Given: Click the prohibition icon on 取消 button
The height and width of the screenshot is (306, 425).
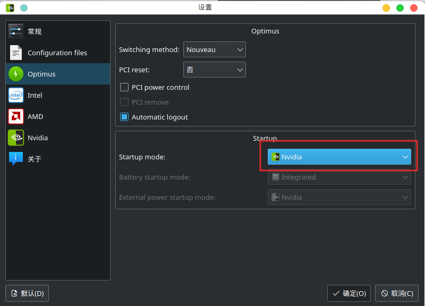Looking at the screenshot, I should coord(384,293).
